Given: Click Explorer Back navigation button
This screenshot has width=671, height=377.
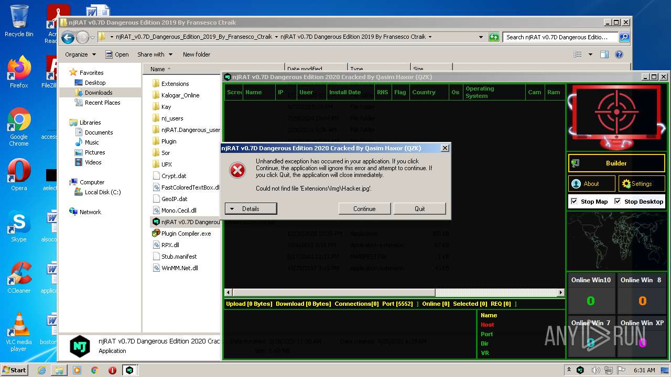Looking at the screenshot, I should click(68, 37).
